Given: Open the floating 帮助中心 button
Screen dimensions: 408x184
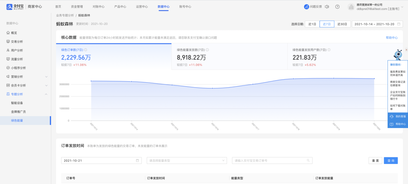Looking at the screenshot, I should tap(398, 124).
